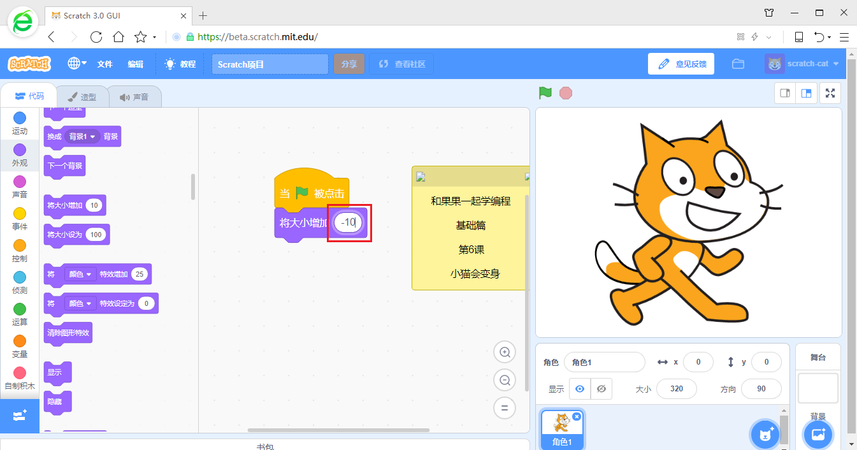Image resolution: width=857 pixels, height=450 pixels.
Task: Select the stage backdrop thumbnail
Action: tap(818, 388)
